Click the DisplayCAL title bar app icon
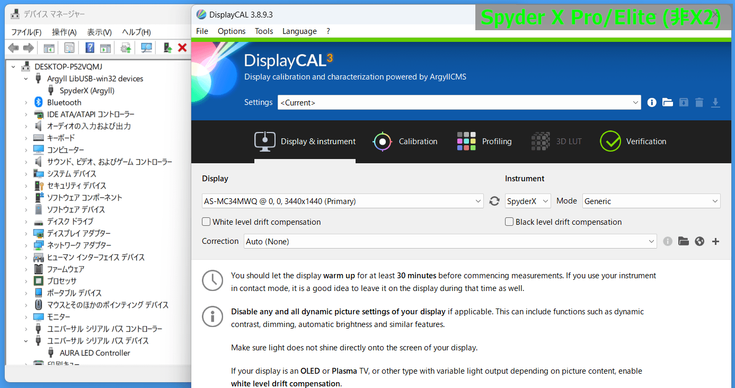Viewport: 735px width, 388px height. pyautogui.click(x=201, y=14)
